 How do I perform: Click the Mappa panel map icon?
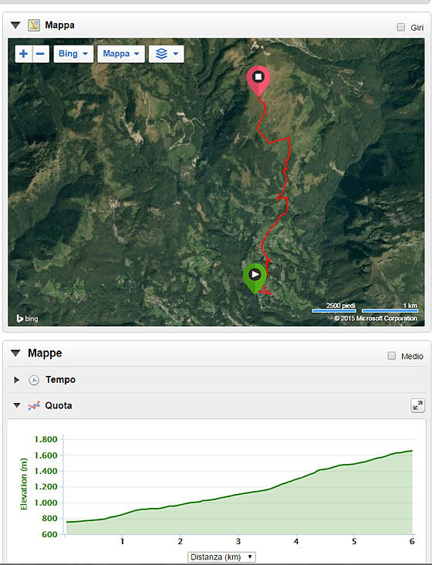coord(34,25)
